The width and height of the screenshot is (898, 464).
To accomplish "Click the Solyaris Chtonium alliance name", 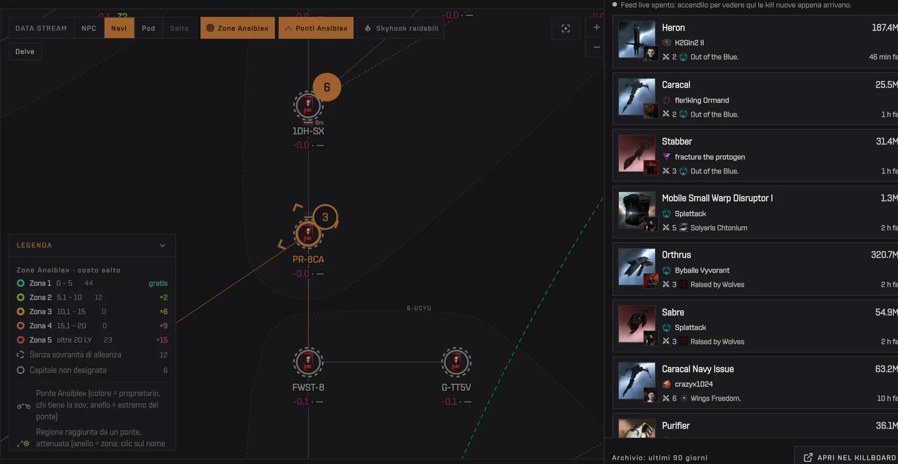I will [718, 228].
